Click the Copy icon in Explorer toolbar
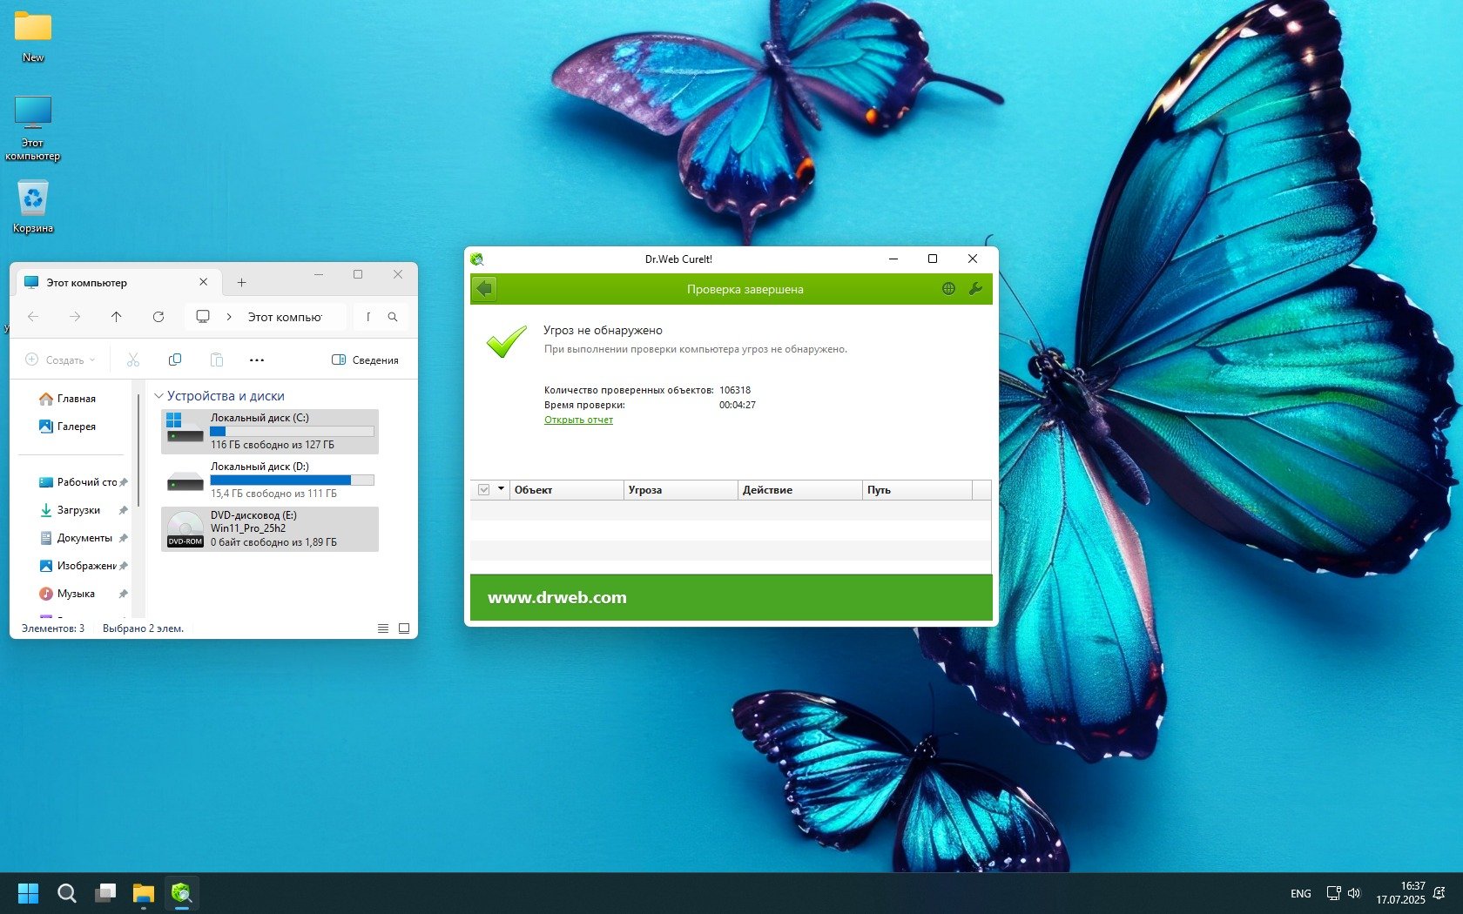Screen dimensions: 1463x914 (175, 360)
